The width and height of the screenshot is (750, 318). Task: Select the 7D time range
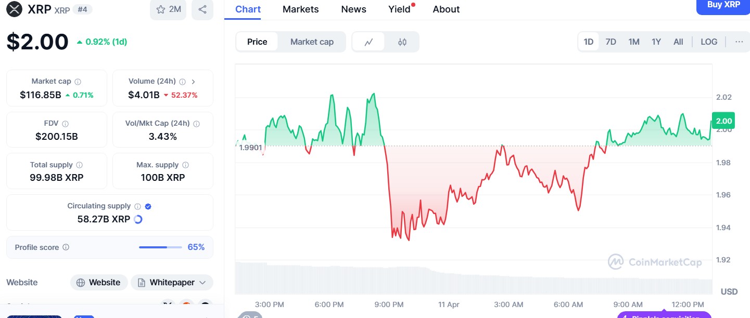tap(611, 42)
